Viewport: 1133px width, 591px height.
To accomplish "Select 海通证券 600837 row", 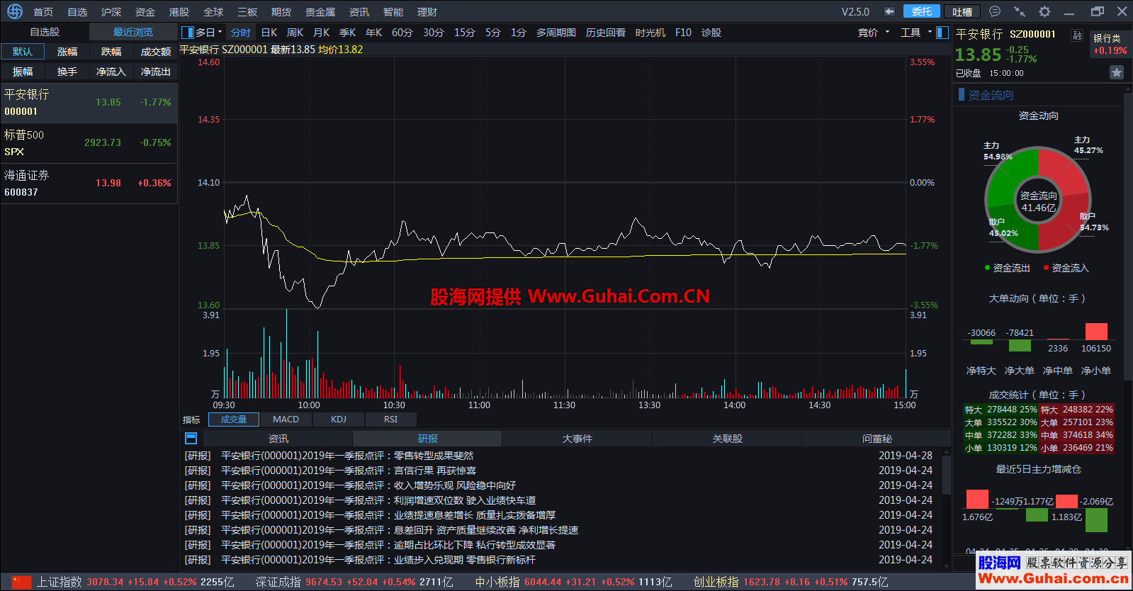I will coord(89,184).
